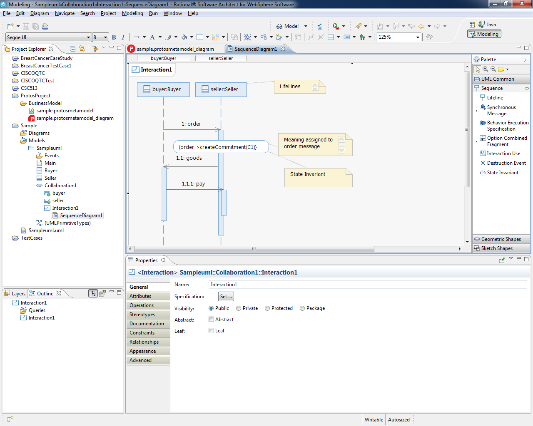Click the Set... specification button
This screenshot has height=426, width=533.
coord(226,297)
